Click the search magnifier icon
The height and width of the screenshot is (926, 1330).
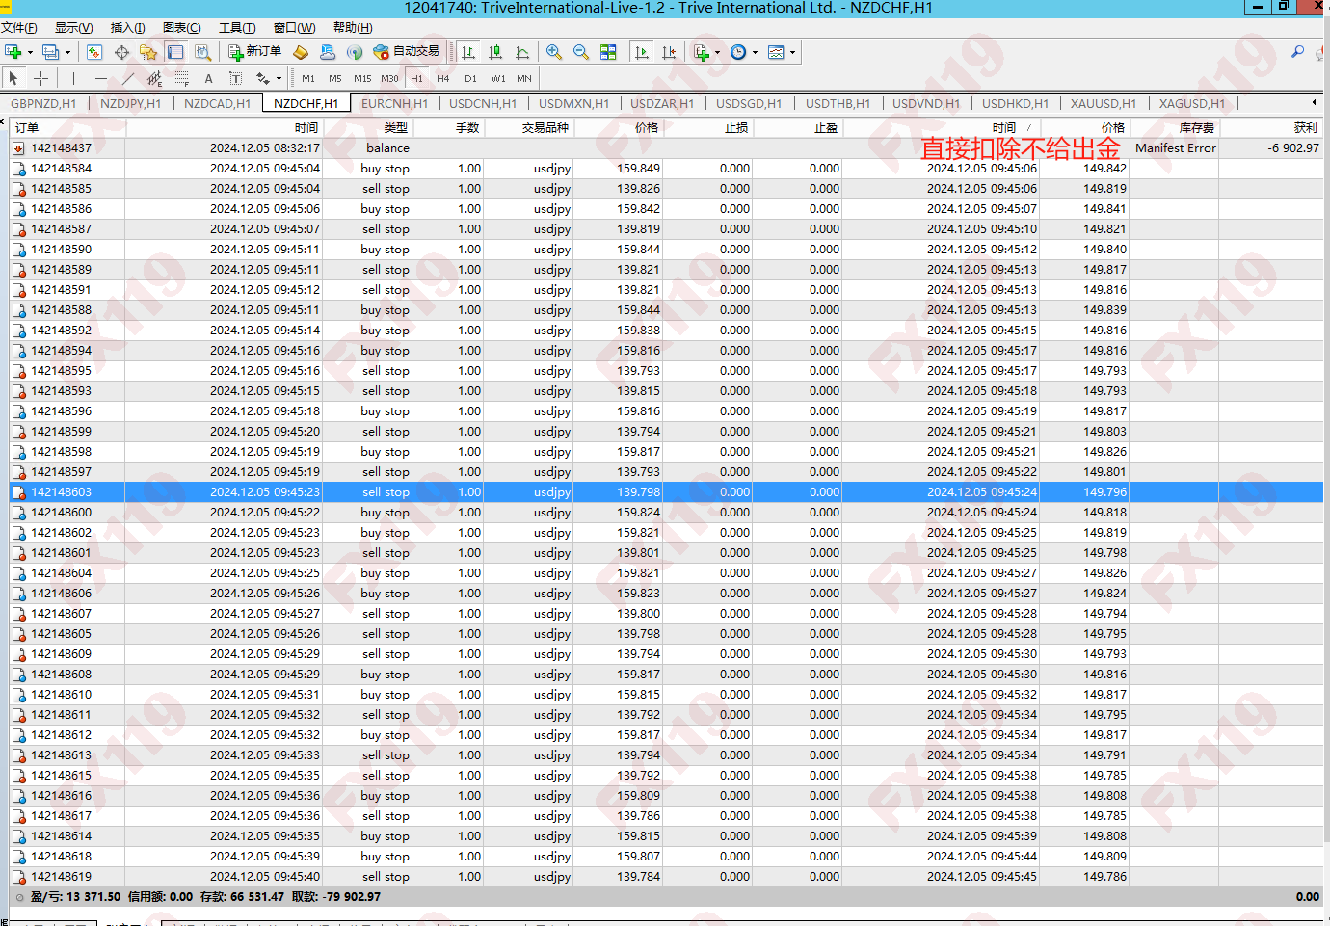pyautogui.click(x=1297, y=52)
